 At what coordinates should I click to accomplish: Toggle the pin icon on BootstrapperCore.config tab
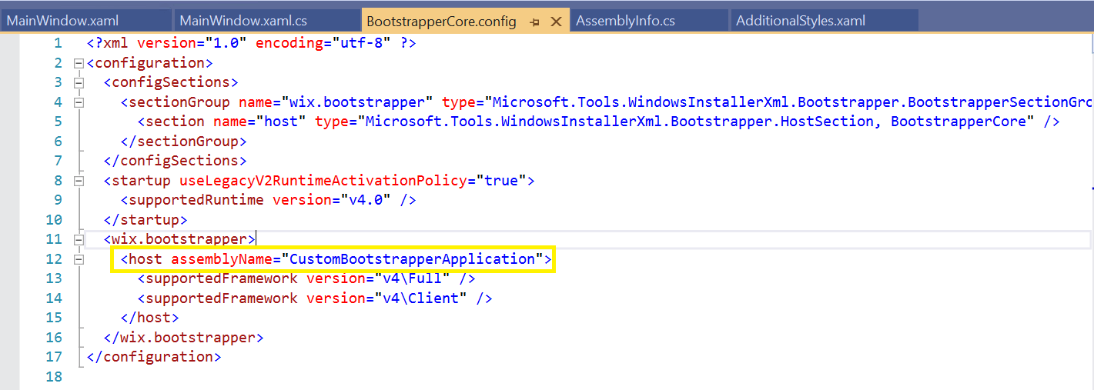pos(534,22)
